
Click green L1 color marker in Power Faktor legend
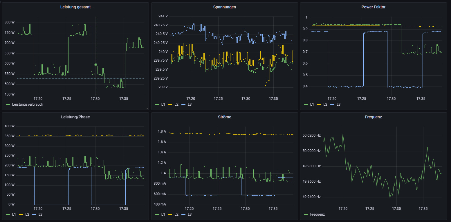pyautogui.click(x=306, y=104)
